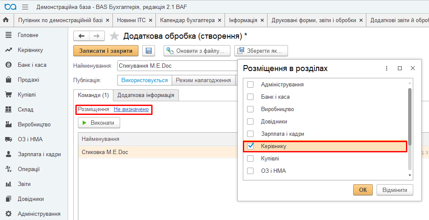Screen dimensions: 429x220
Task: Click the home icon tab
Action: click(x=6, y=20)
